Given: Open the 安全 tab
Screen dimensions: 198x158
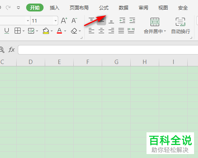Looking at the screenshot, I should click(x=183, y=8).
